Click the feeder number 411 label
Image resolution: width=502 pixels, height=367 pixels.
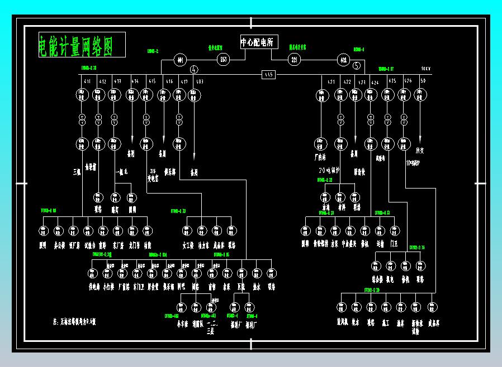[87, 81]
